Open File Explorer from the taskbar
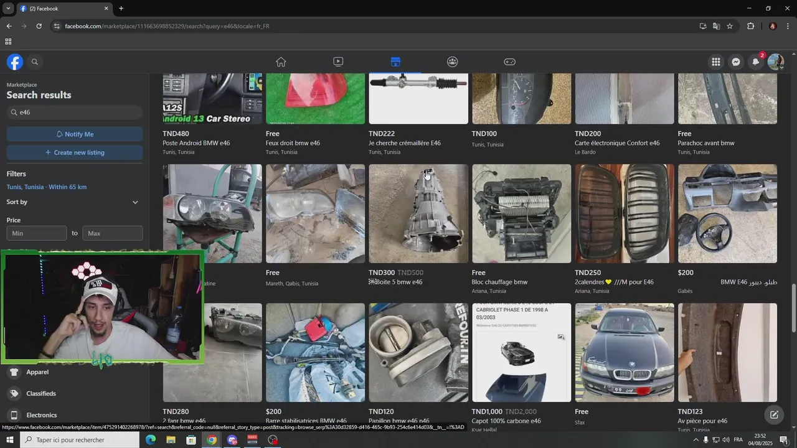Screen dimensions: 797x448 click(x=171, y=440)
